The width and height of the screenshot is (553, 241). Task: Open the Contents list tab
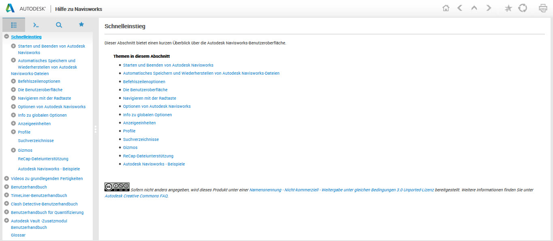14,25
